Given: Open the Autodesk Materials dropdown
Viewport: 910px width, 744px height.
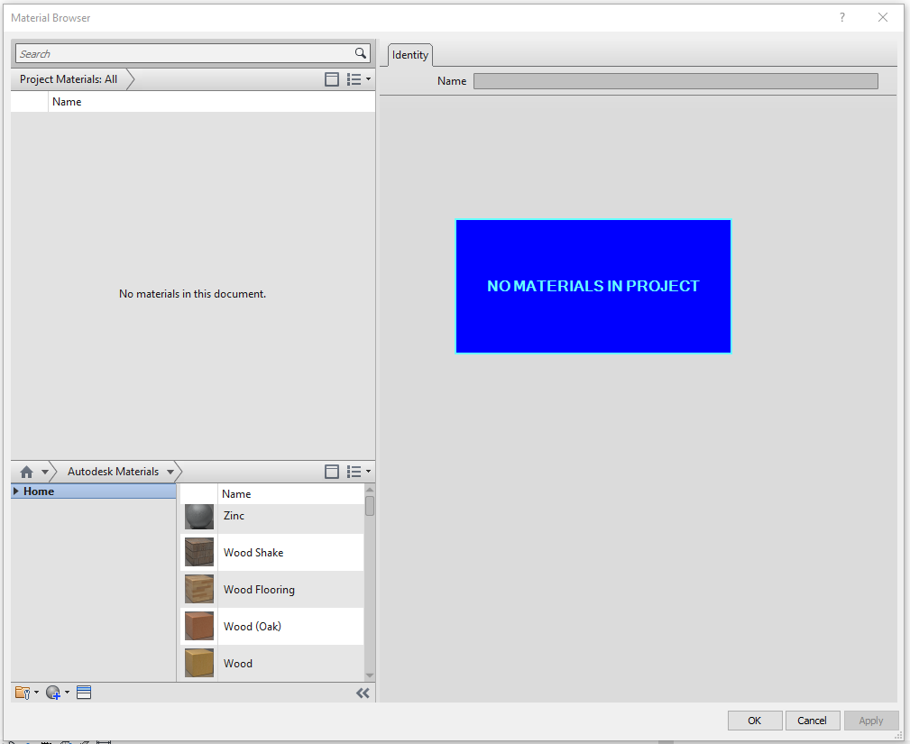Looking at the screenshot, I should pyautogui.click(x=170, y=472).
